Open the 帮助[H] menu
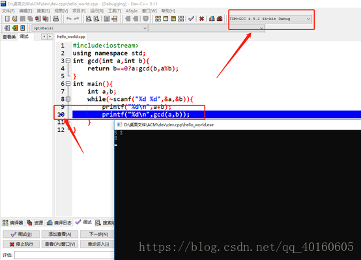 [x=168, y=11]
